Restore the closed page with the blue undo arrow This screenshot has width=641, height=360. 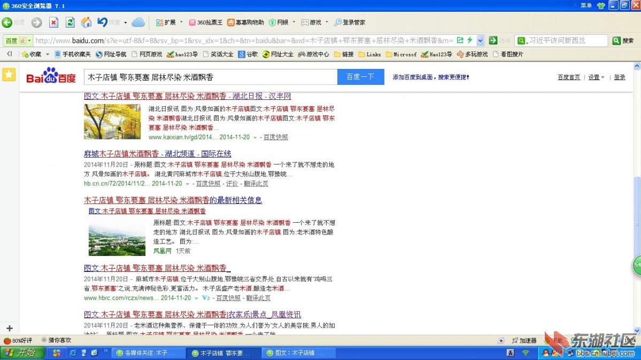coord(102,22)
